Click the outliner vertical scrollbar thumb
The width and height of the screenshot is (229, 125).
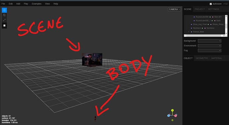pos(226,26)
